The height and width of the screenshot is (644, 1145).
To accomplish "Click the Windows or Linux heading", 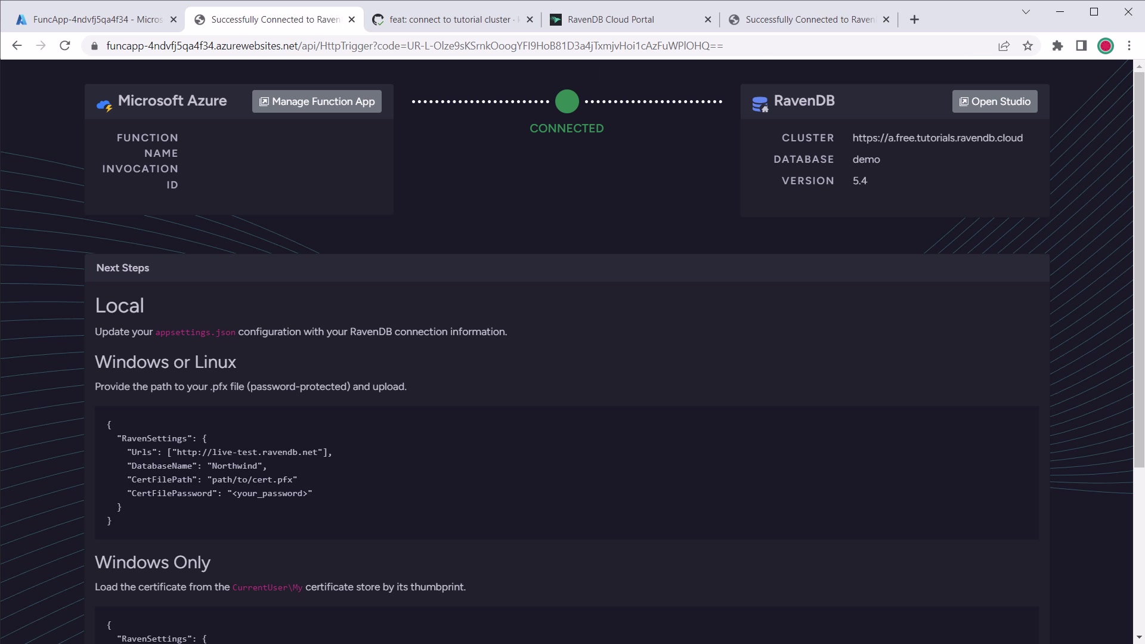I will click(x=165, y=362).
